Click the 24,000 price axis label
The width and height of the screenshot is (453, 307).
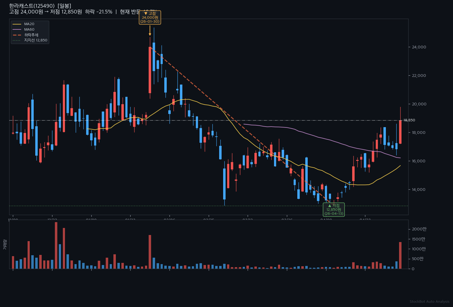coord(418,47)
